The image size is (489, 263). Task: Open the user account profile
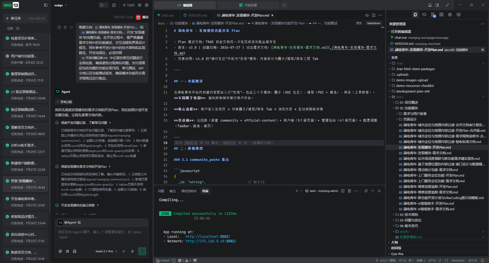(x=147, y=5)
